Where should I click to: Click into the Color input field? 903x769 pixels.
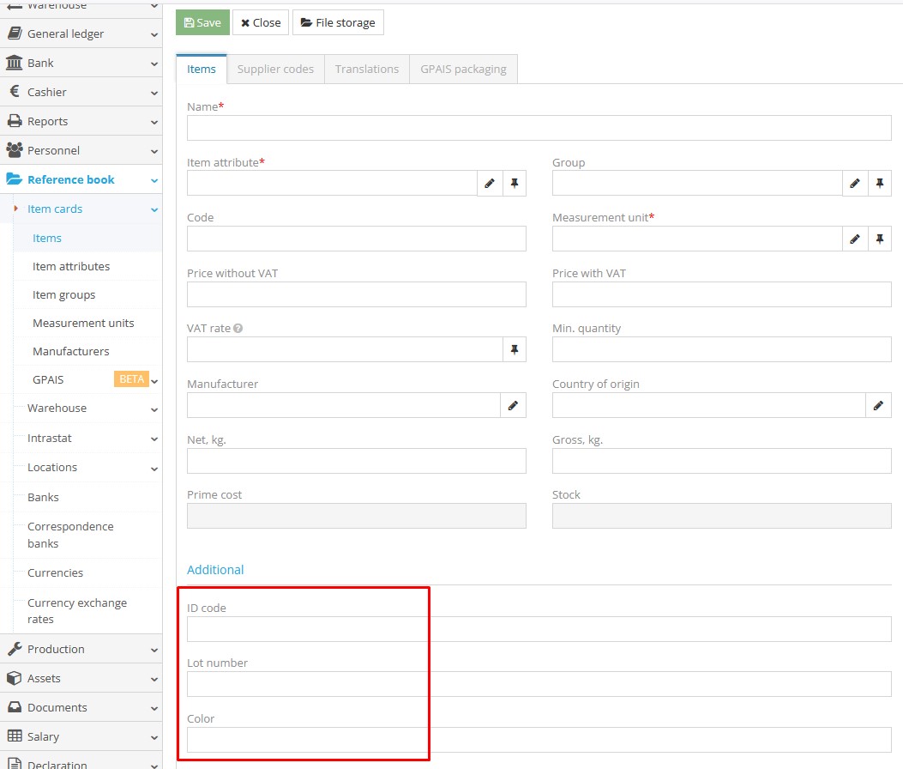point(539,740)
